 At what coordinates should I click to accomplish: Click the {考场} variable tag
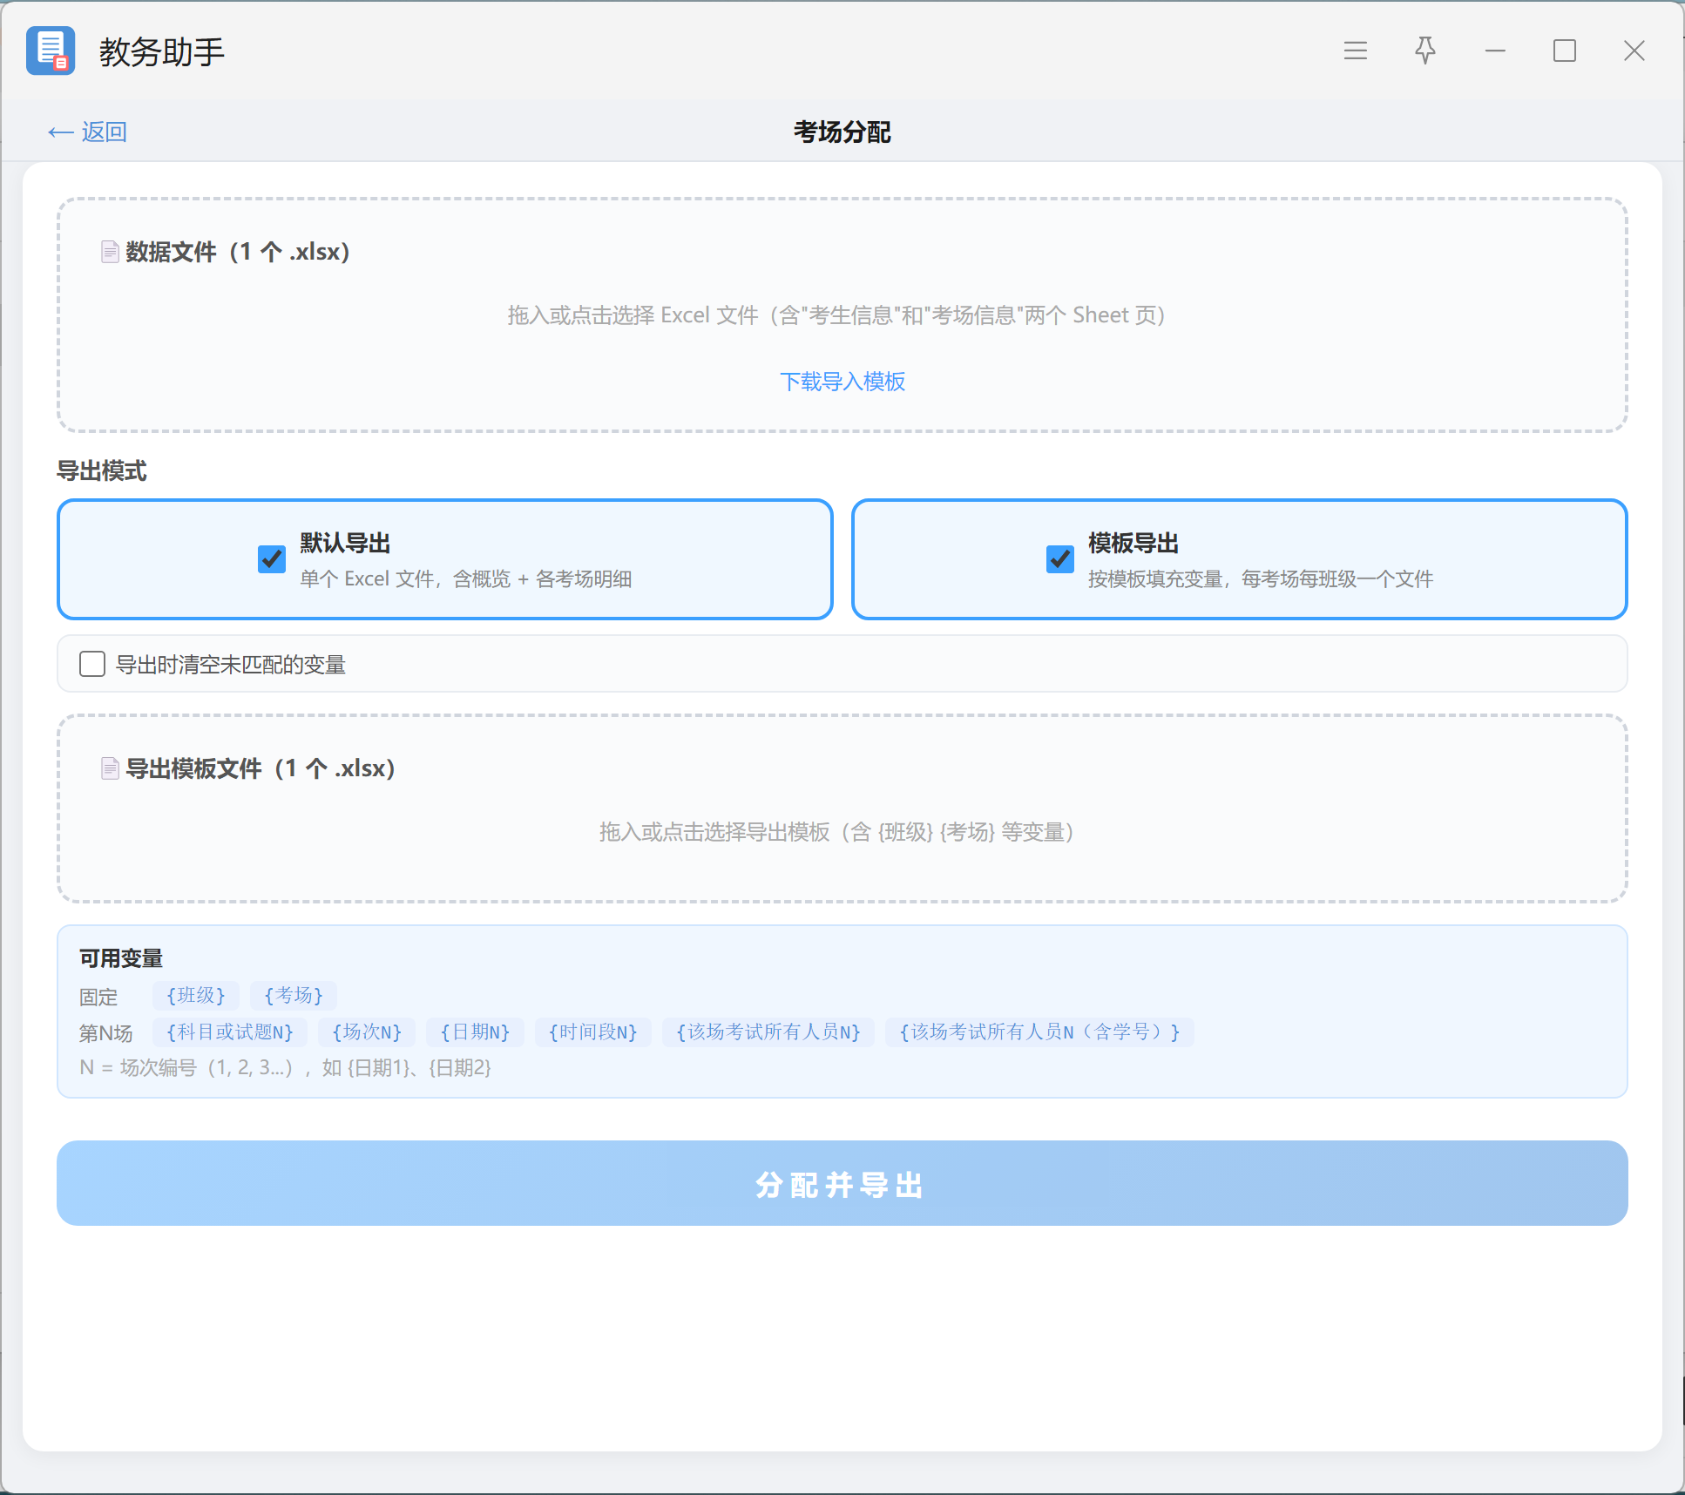tap(294, 995)
